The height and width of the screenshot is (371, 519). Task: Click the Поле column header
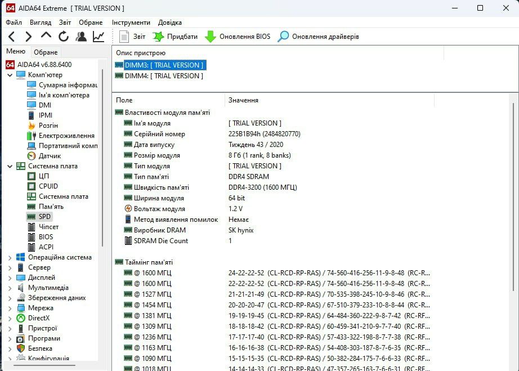[168, 100]
